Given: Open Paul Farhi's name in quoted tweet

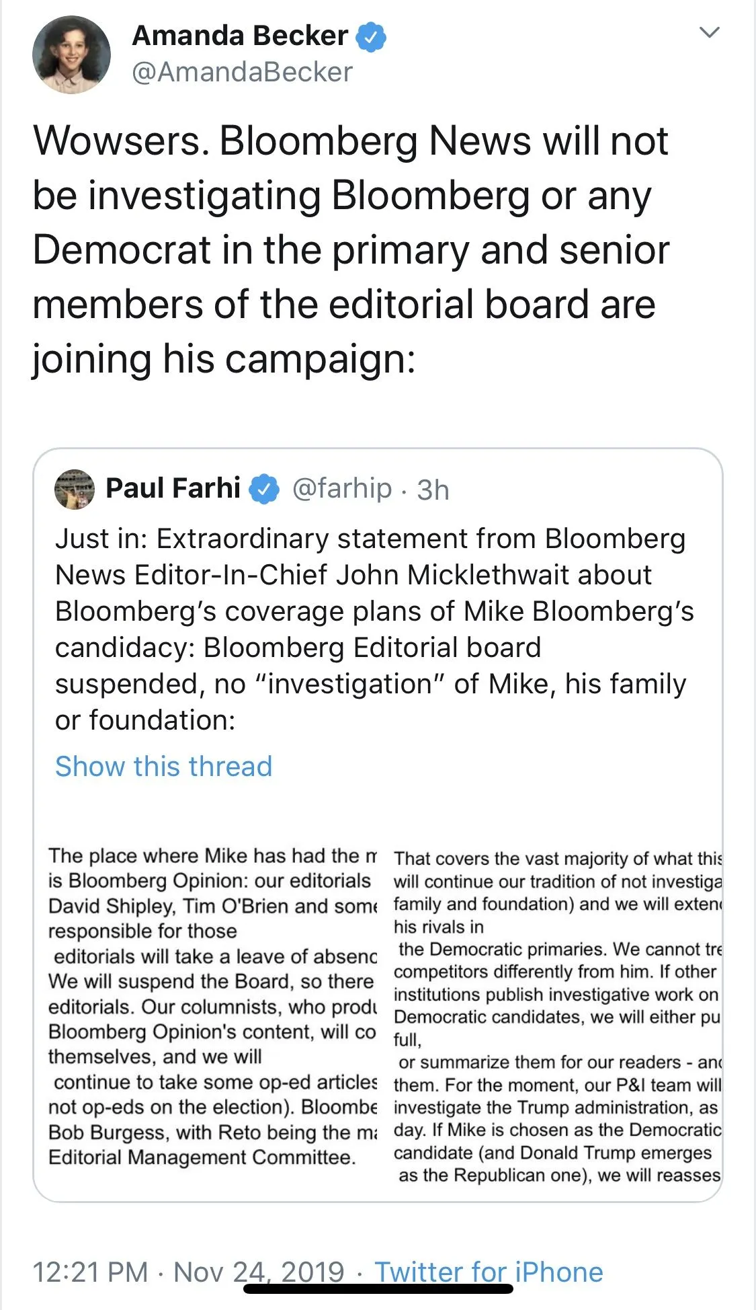Looking at the screenshot, I should pos(173,488).
